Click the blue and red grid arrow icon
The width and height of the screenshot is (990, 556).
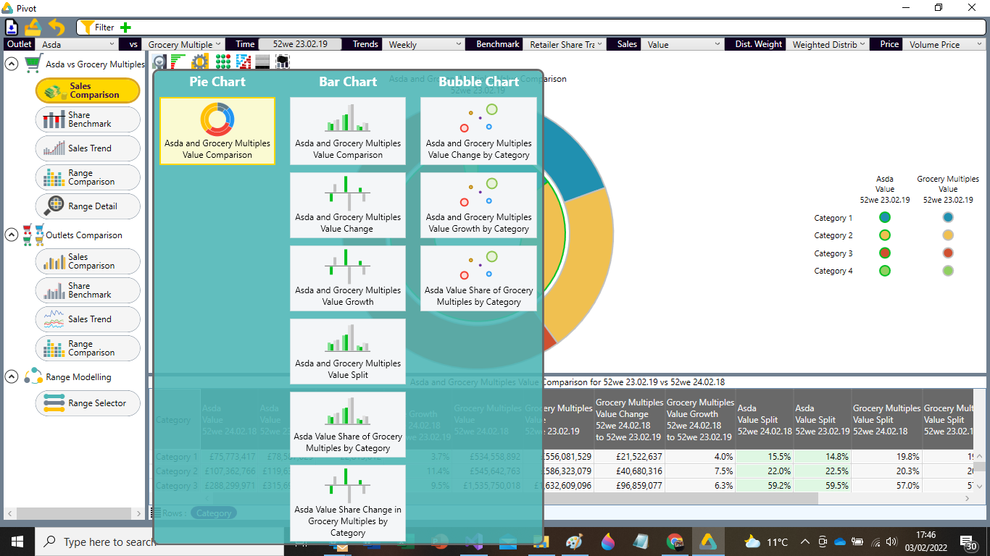click(x=244, y=62)
